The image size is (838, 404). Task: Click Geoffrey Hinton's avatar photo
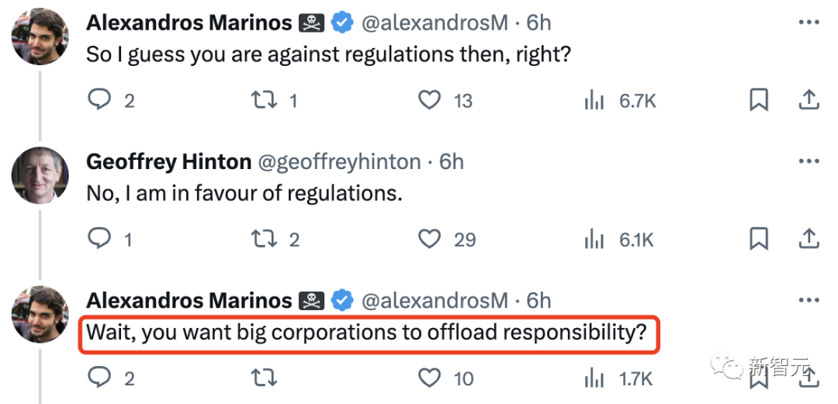click(x=40, y=174)
